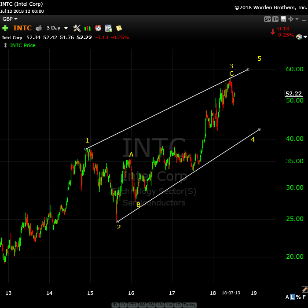Image resolution: width=308 pixels, height=308 pixels.
Task: Open the yellow sticky notes icon
Action: tap(119, 28)
